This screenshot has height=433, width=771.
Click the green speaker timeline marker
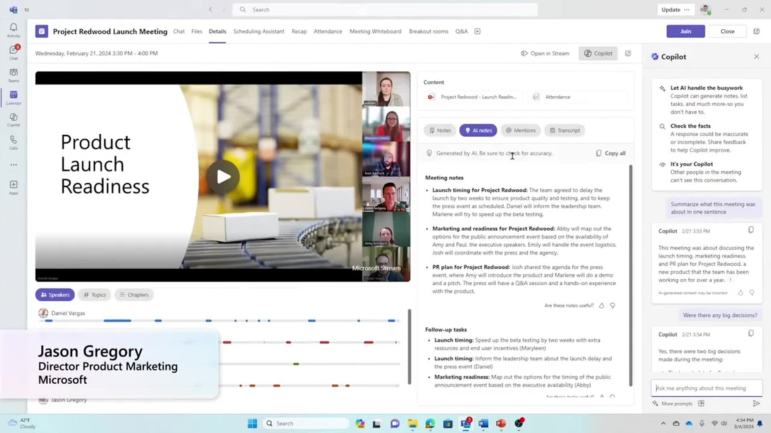(x=296, y=364)
